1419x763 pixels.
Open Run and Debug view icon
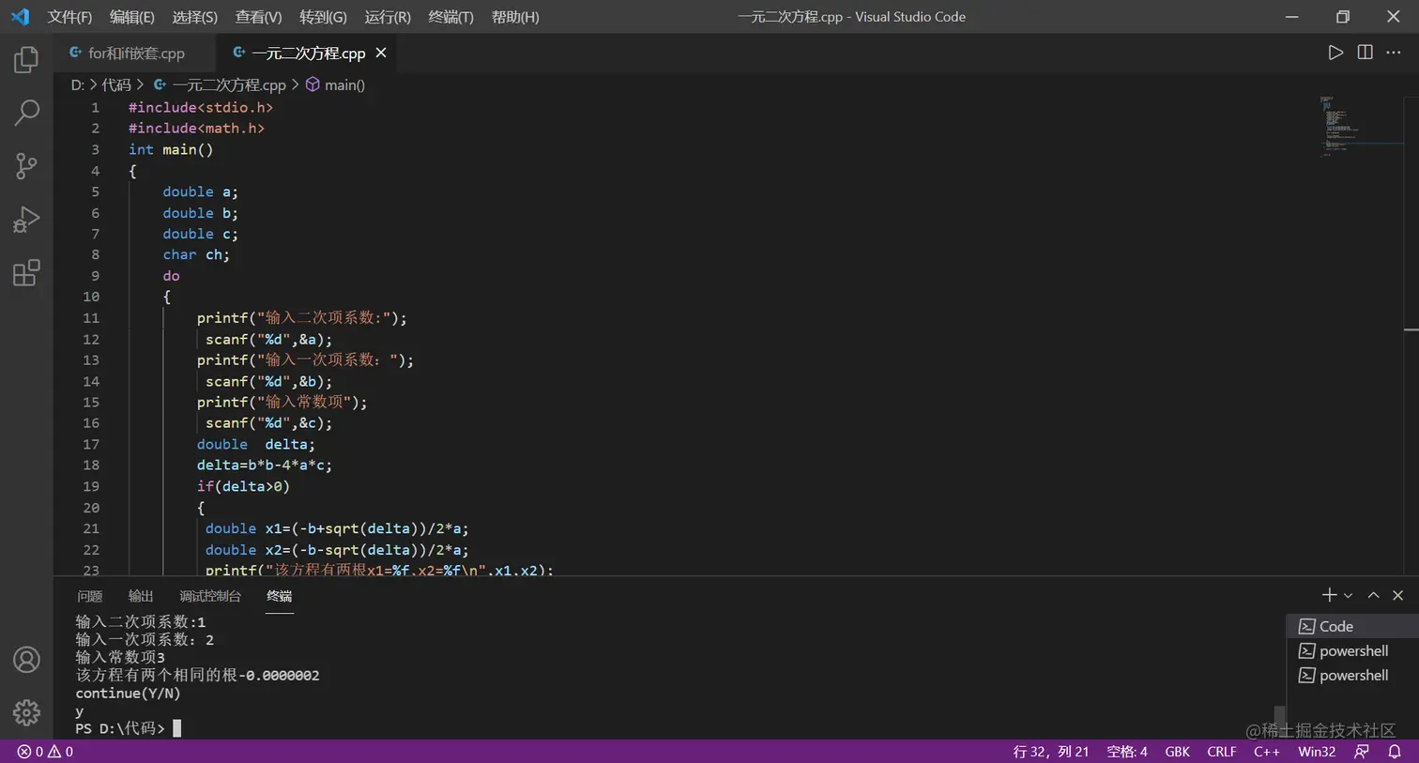tap(25, 219)
